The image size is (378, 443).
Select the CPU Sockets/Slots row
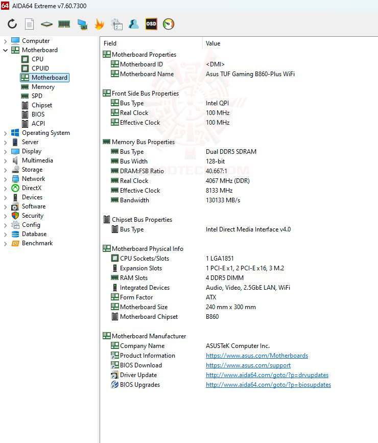point(239,259)
